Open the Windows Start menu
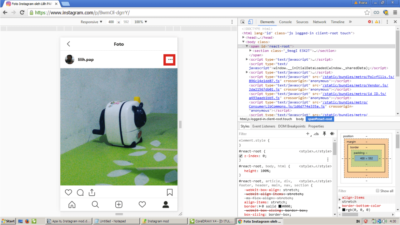This screenshot has height=225, width=400. [8, 221]
